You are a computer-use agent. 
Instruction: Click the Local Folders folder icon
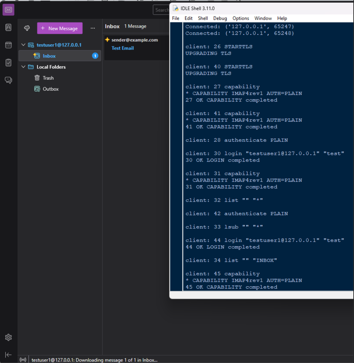tap(31, 67)
